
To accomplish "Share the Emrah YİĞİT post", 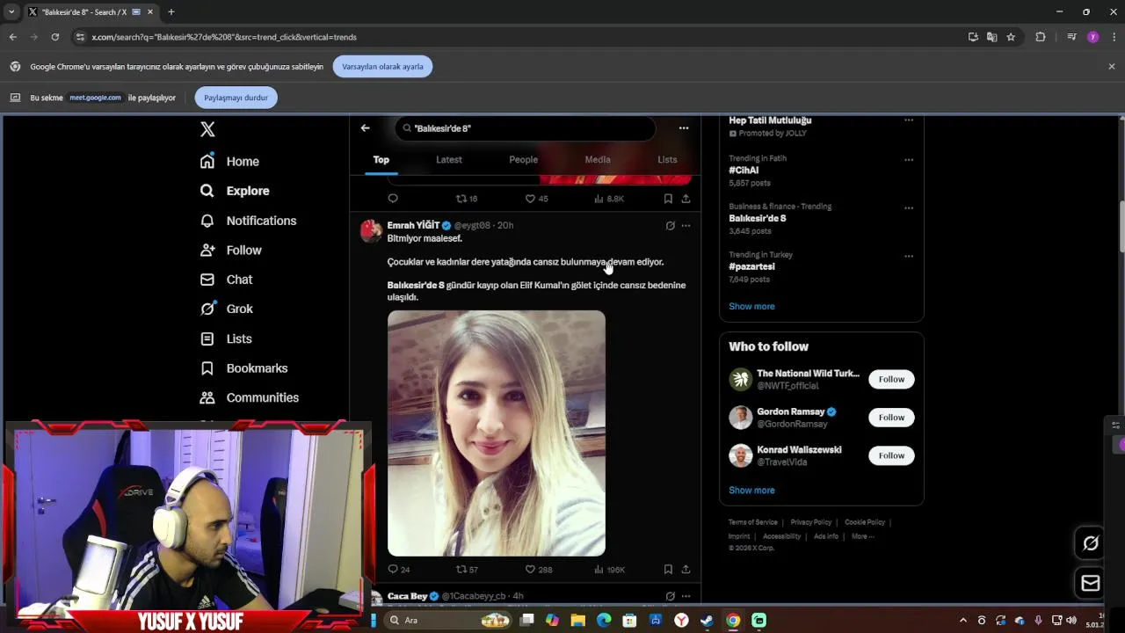I will (686, 570).
